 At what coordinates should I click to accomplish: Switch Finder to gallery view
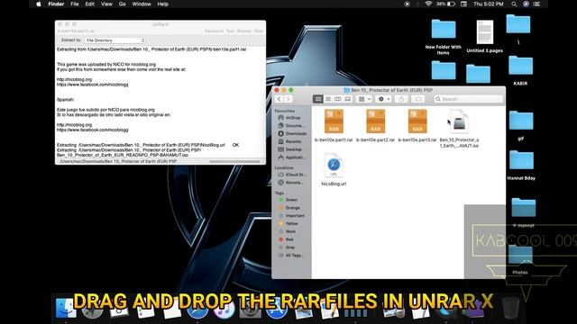point(347,99)
